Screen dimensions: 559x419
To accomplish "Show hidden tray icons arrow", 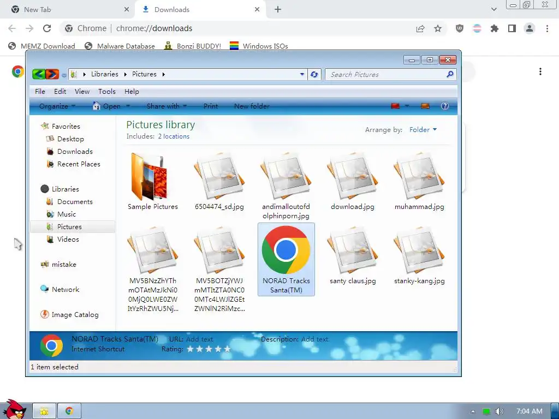I will click(473, 411).
